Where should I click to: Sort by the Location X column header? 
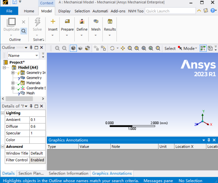[x=190, y=147]
